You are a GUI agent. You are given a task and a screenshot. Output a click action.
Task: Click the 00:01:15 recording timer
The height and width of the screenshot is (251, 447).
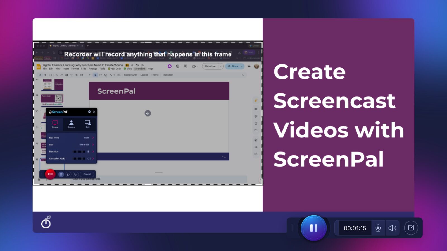pos(355,228)
